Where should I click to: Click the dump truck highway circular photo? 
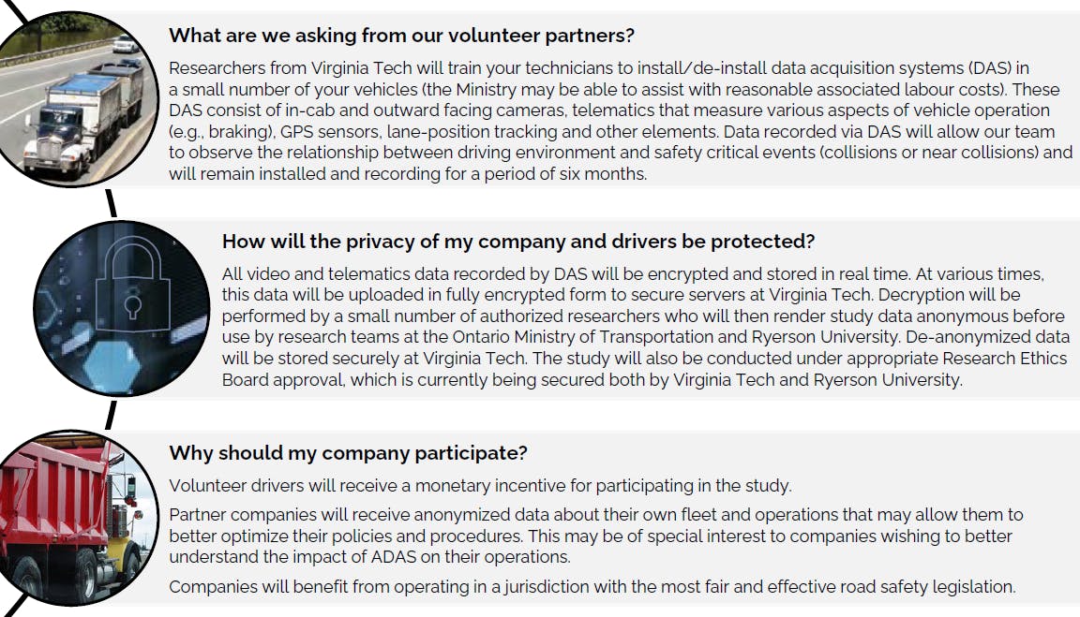point(77,99)
